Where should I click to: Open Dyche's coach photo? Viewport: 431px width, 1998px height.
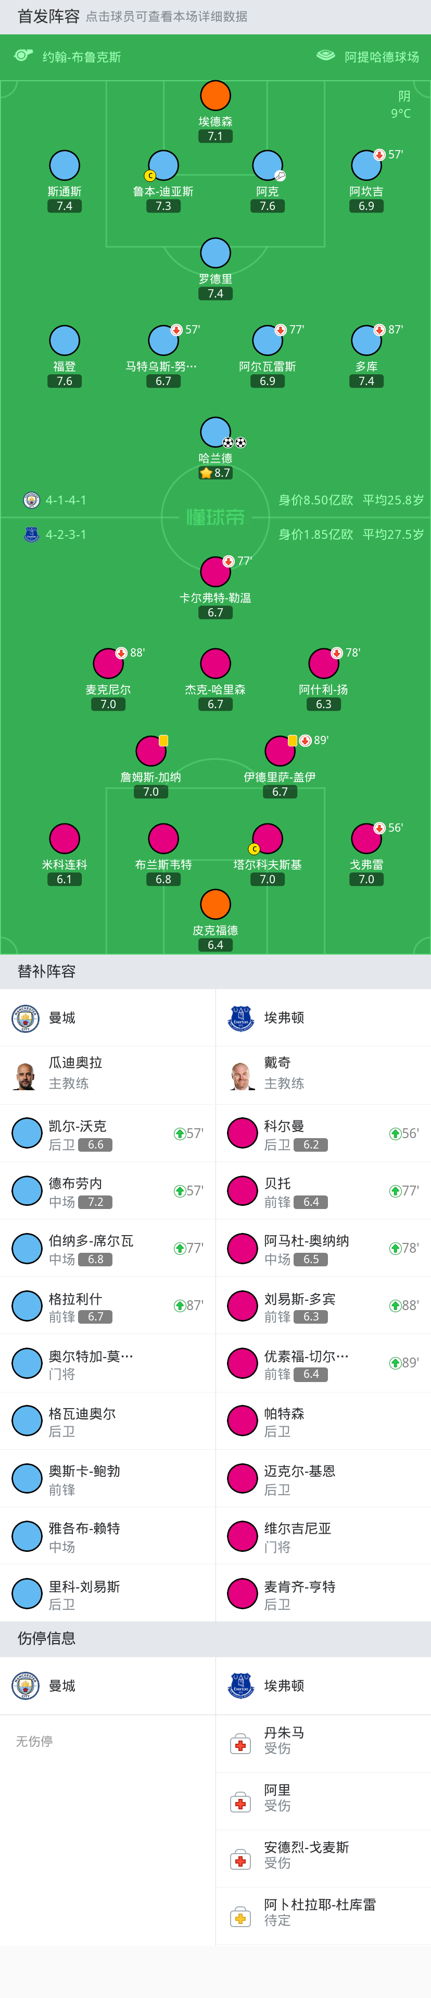pyautogui.click(x=241, y=1075)
